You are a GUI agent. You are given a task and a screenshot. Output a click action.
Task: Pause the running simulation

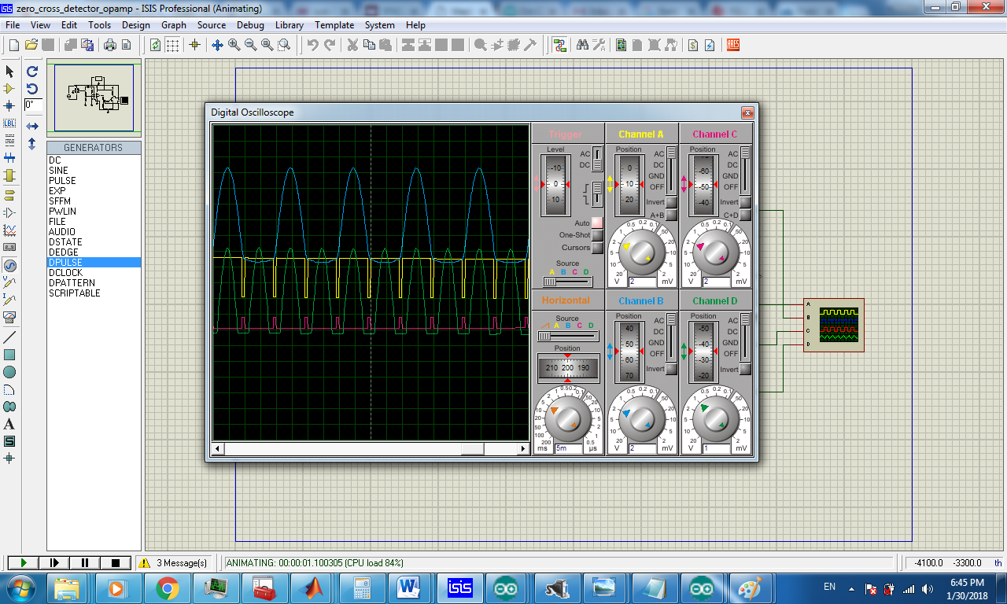point(85,562)
